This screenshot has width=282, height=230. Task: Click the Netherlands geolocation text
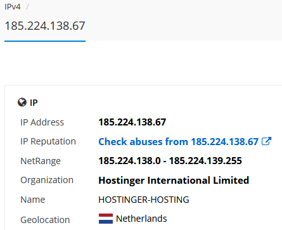click(141, 219)
